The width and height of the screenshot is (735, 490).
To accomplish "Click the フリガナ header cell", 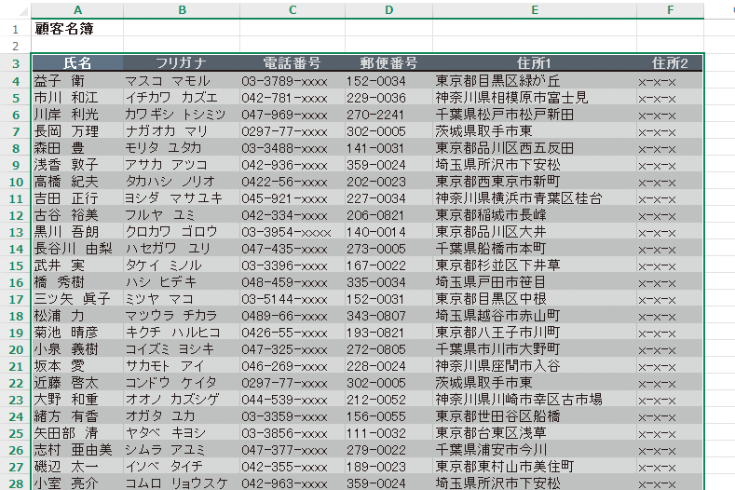I will pos(181,62).
